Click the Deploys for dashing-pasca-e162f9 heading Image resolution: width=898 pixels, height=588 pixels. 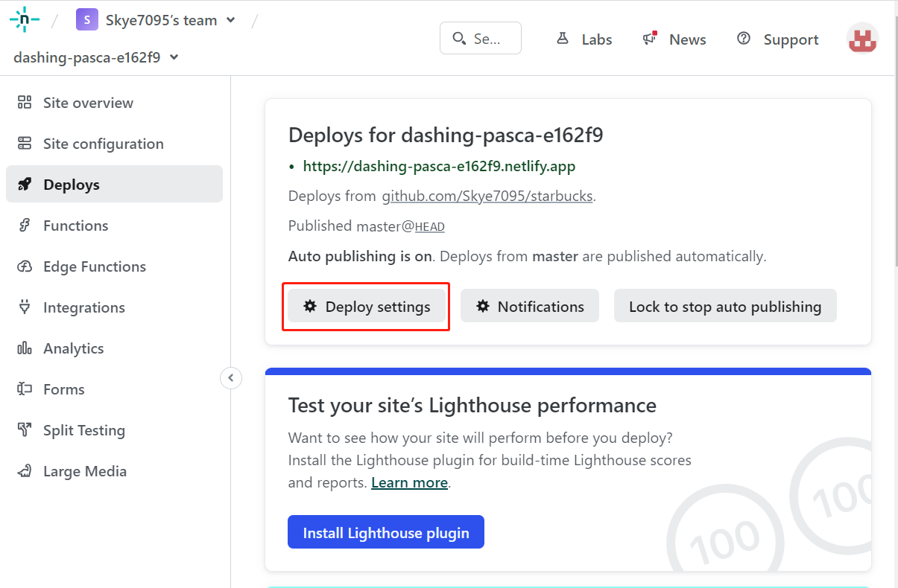(x=446, y=135)
